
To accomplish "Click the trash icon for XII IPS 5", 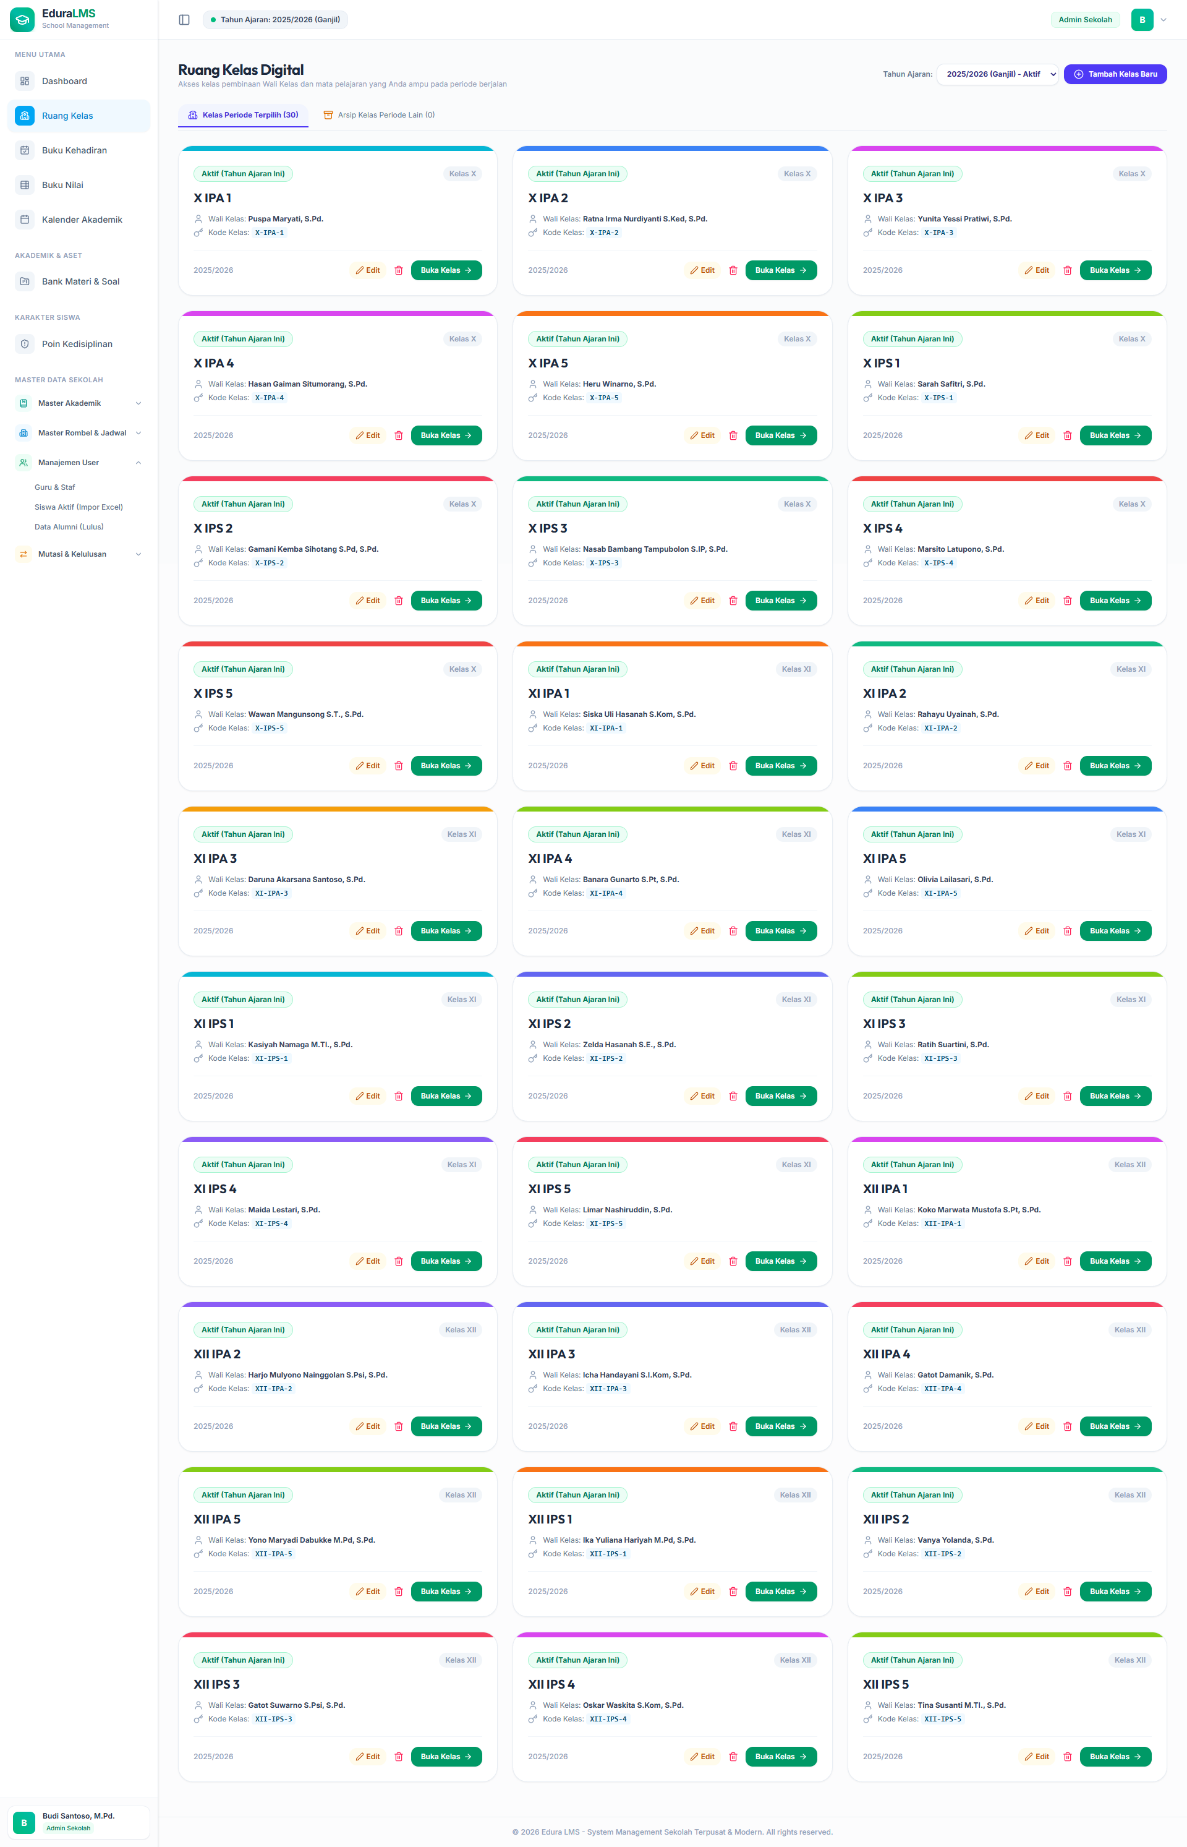I will [1068, 1757].
